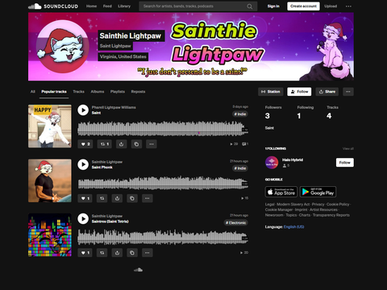Open the top navigation more menu
The height and width of the screenshot is (290, 387).
(348, 6)
